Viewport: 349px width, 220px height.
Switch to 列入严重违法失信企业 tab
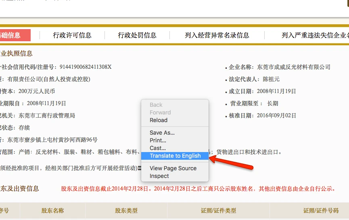click(315, 35)
